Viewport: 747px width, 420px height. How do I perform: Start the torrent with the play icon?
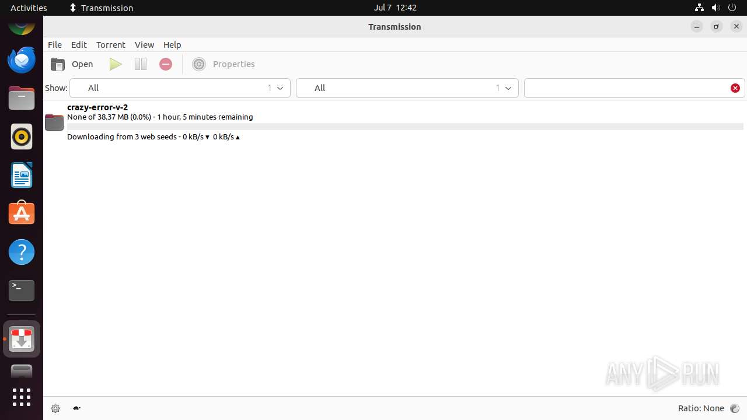coord(116,64)
